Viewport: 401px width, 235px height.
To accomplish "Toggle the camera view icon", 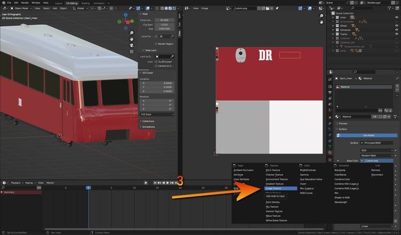I will pos(132,45).
